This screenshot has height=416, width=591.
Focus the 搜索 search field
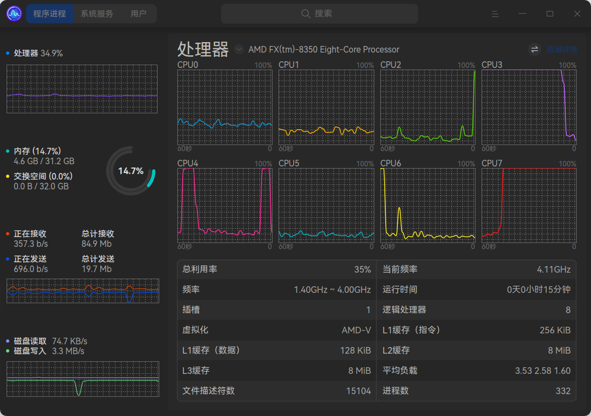pyautogui.click(x=319, y=14)
